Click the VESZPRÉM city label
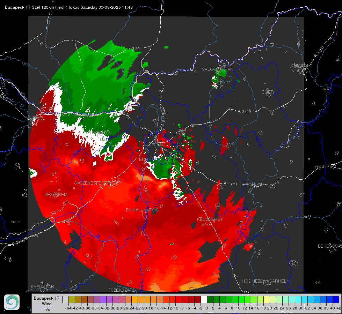 pyautogui.click(x=56, y=194)
